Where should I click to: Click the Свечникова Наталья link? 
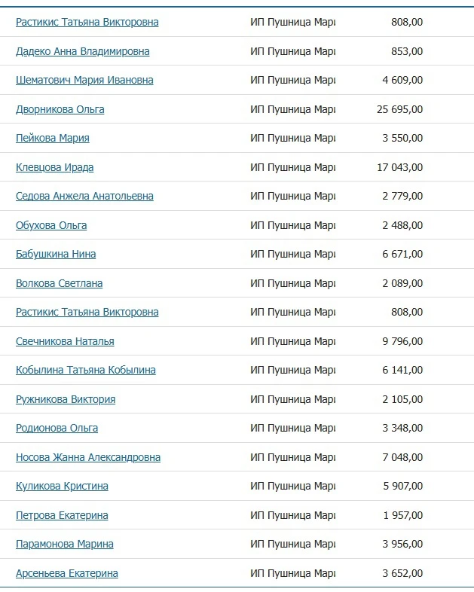coord(65,341)
